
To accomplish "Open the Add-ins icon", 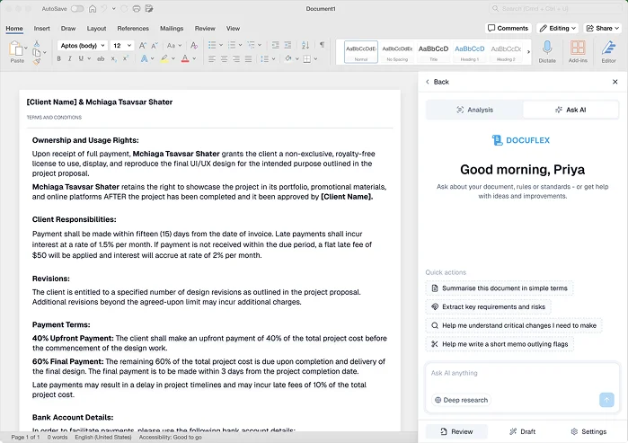I will (578, 48).
